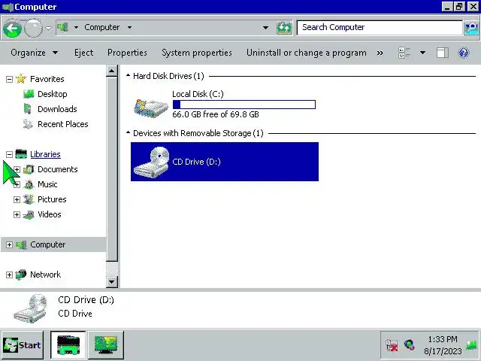Collapse the Favorites group
Viewport: 481px width, 361px height.
[x=9, y=80]
